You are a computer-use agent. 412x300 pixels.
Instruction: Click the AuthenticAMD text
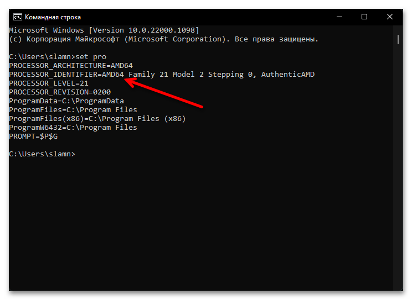pos(288,75)
